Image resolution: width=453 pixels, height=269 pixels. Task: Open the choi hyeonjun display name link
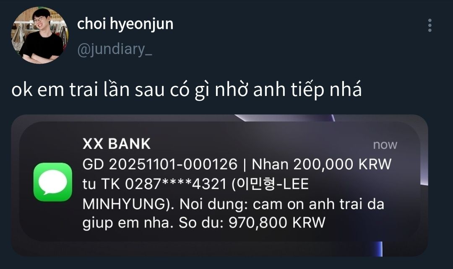tap(125, 24)
